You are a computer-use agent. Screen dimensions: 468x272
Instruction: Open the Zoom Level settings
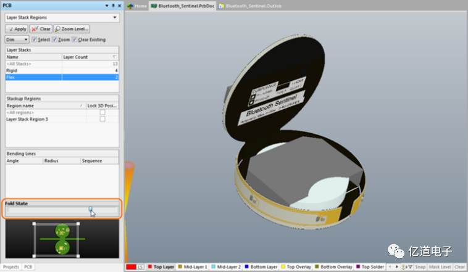pyautogui.click(x=72, y=29)
